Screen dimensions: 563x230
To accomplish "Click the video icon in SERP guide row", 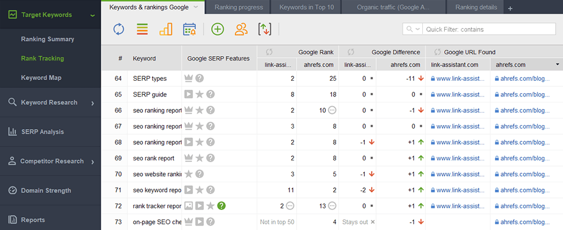I will pos(189,94).
